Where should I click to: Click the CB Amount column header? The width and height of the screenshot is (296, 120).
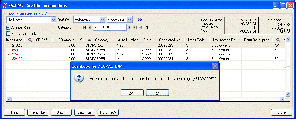[x=65, y=40]
